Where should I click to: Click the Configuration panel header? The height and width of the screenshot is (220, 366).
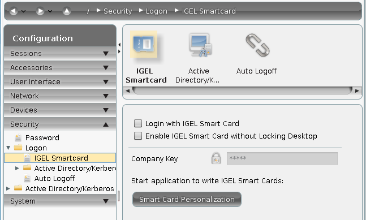(60, 36)
